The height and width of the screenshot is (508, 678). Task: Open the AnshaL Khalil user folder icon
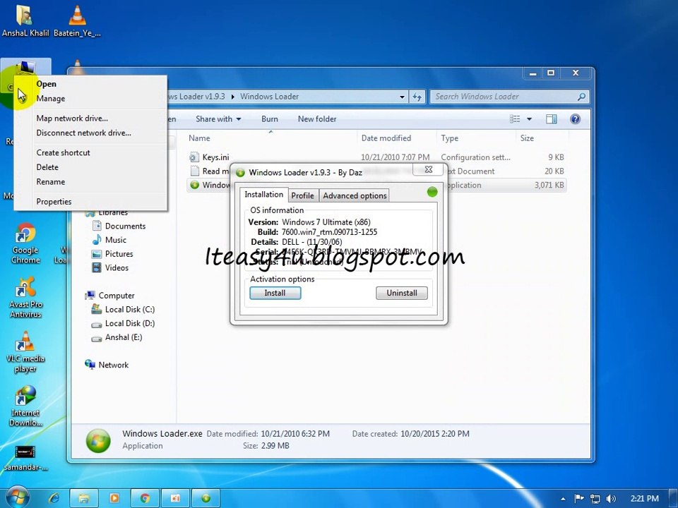pyautogui.click(x=25, y=20)
